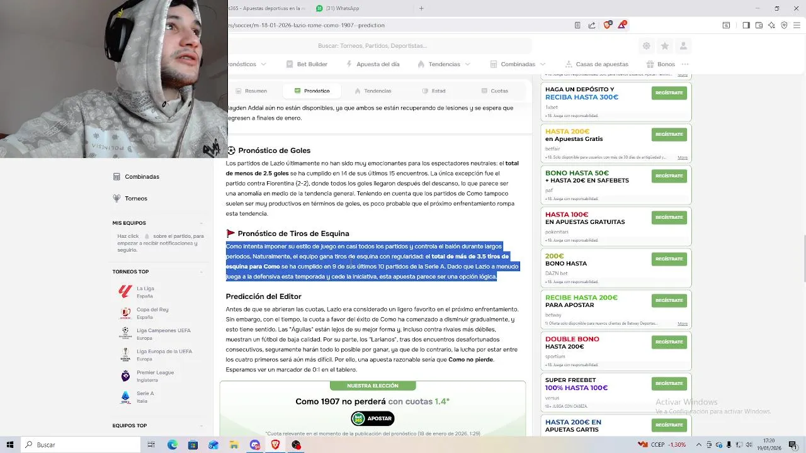Select the Pronóstico tab

(x=312, y=91)
